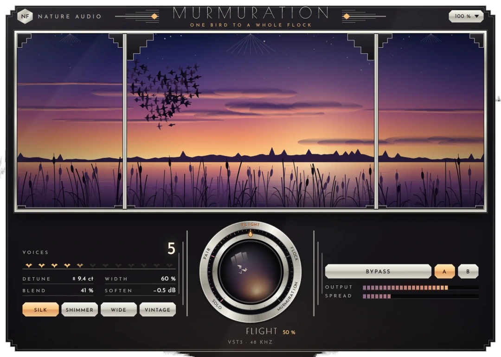
Task: Set the dial to Solo position
Action: tap(216, 304)
